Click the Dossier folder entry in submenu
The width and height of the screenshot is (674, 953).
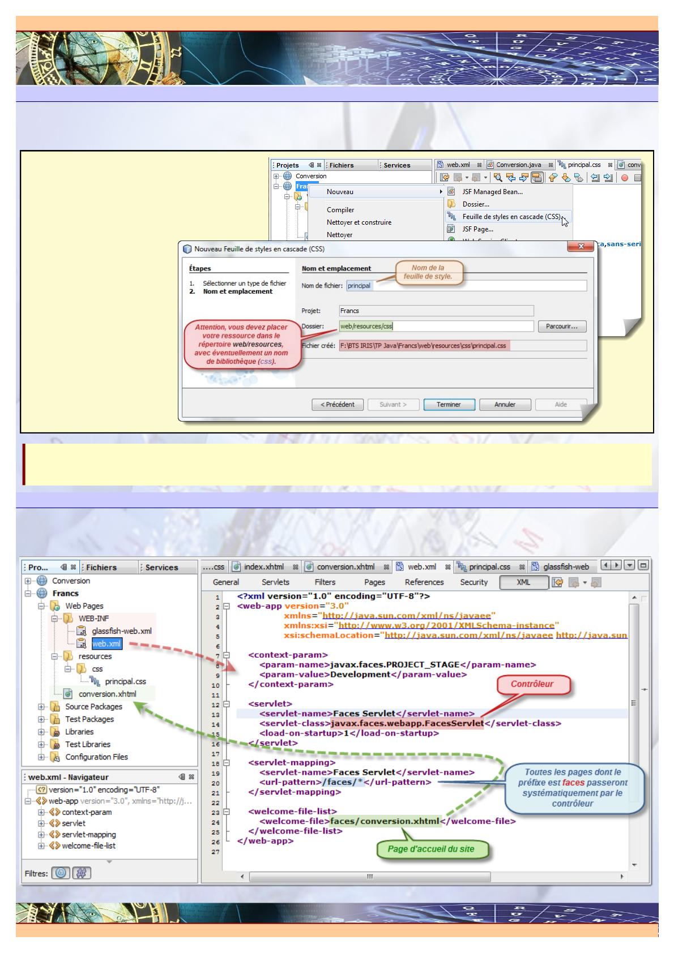click(x=475, y=204)
